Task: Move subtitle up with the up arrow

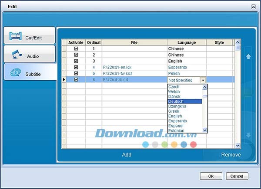Action: click(248, 56)
